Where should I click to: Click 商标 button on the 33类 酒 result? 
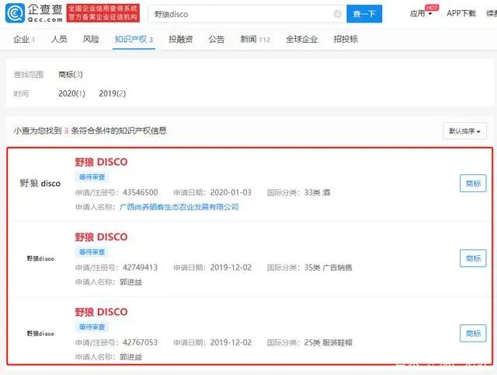point(473,183)
